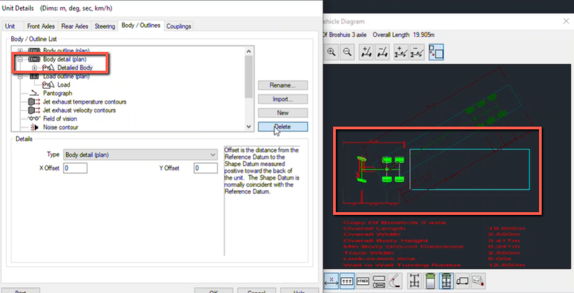This screenshot has height=293, width=574.
Task: Click the Detailed Body shape icon
Action: [x=48, y=67]
